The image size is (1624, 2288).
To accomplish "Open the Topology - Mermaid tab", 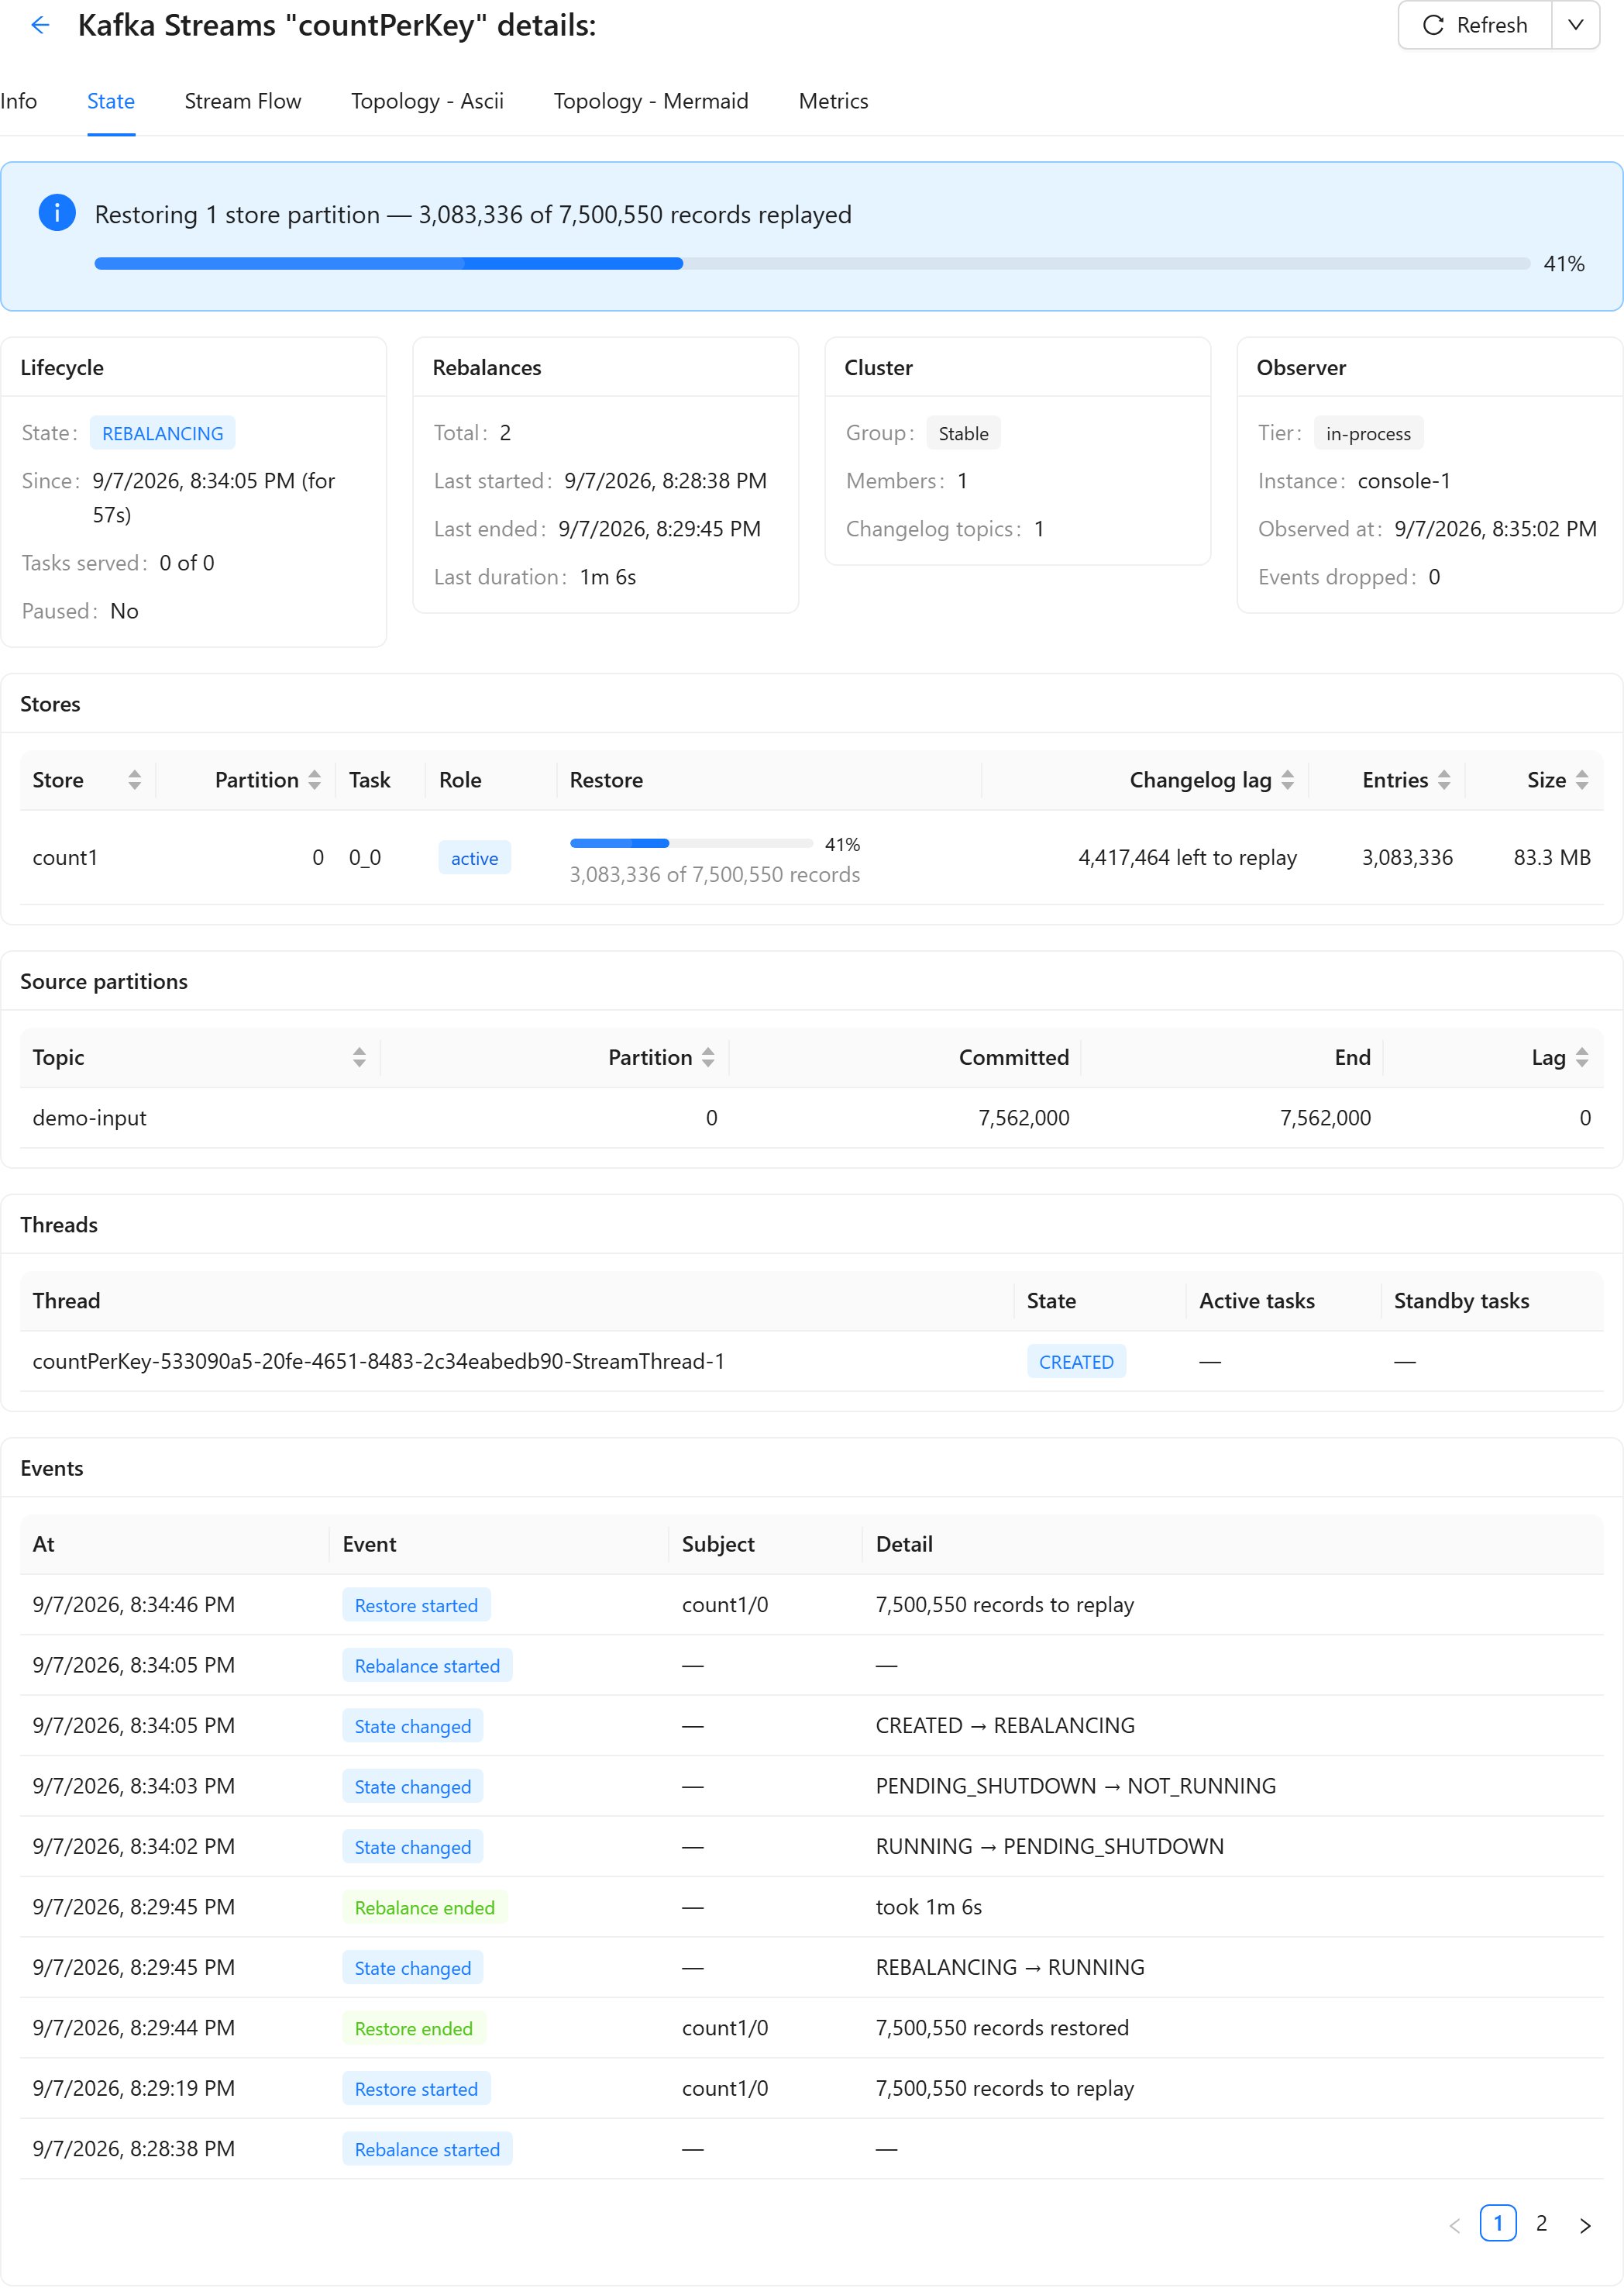I will tap(651, 101).
